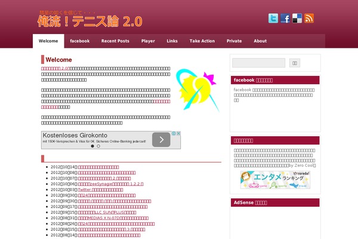
Task: Open the Delicious bookmark icon
Action: coord(297,19)
